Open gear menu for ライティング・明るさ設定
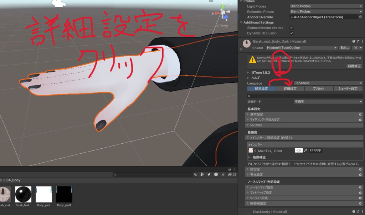 click(360, 120)
